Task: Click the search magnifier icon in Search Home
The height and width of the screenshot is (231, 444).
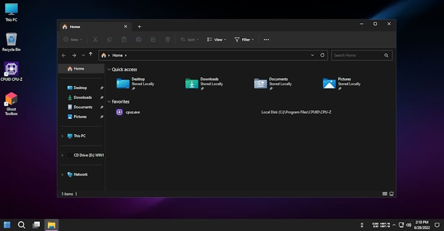Action: click(x=387, y=55)
